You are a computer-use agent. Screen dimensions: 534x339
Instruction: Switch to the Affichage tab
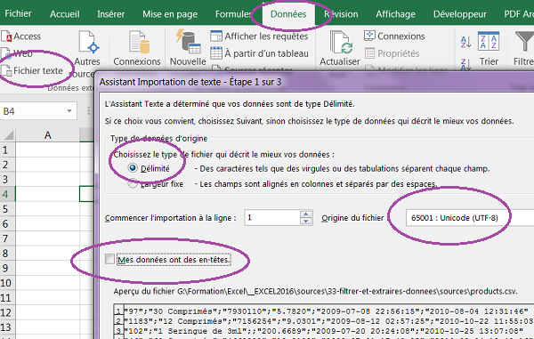click(395, 14)
